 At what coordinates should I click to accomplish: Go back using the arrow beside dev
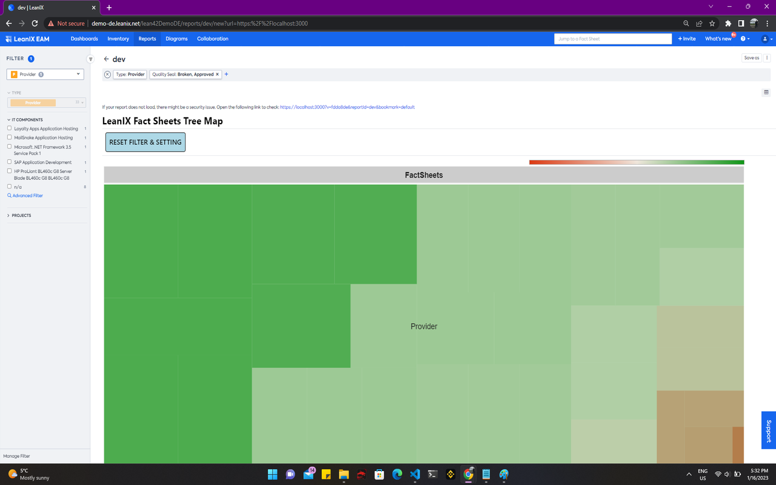(106, 59)
